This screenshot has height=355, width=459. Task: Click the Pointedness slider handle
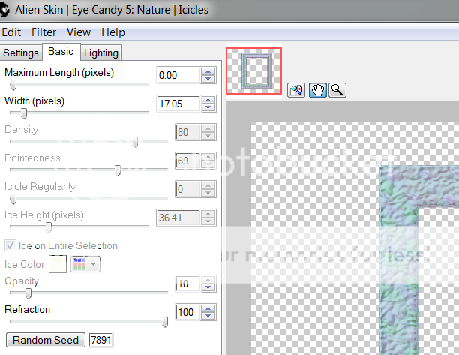click(x=118, y=170)
